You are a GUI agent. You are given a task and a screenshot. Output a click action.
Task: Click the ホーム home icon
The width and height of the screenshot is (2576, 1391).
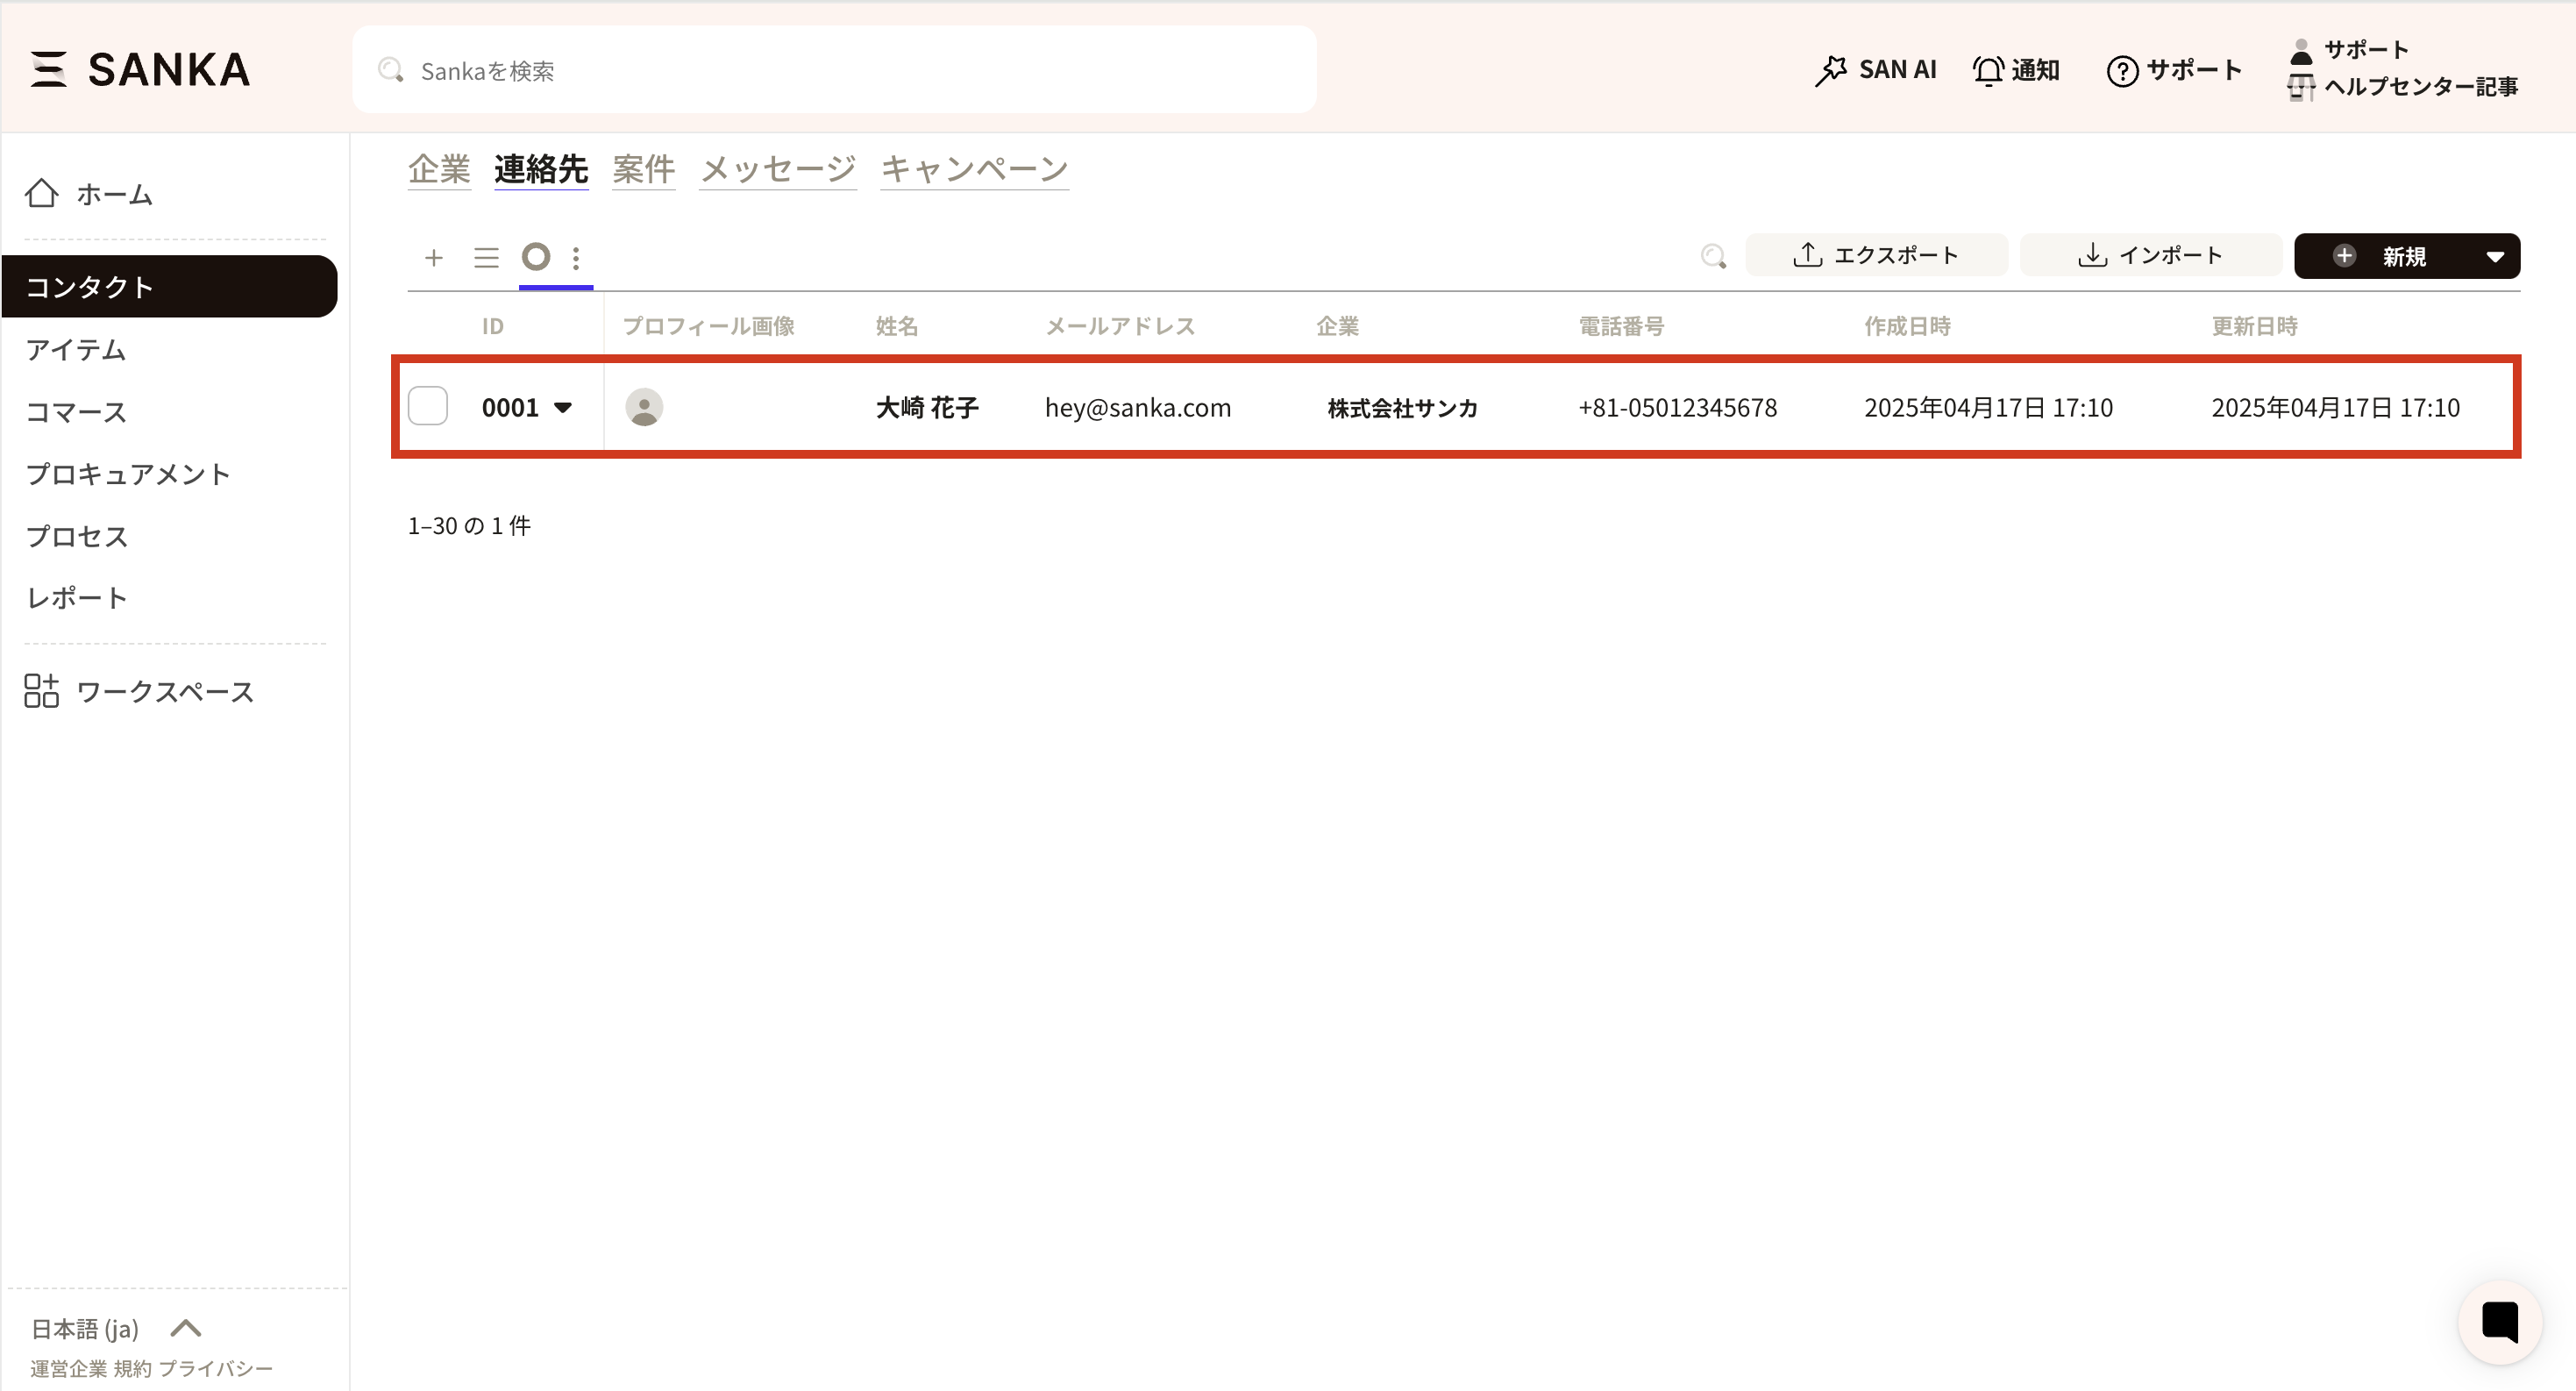42,193
